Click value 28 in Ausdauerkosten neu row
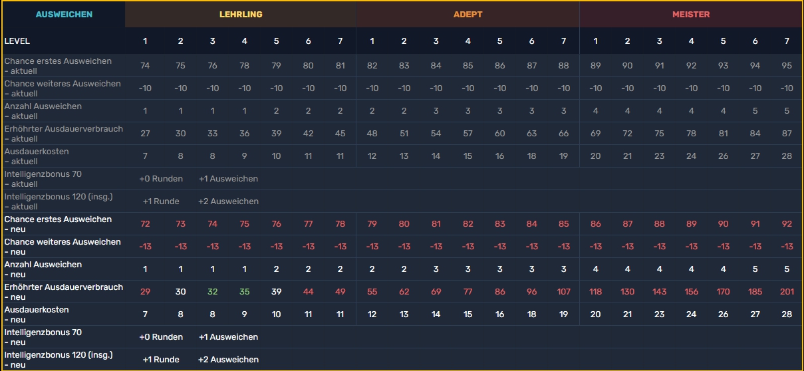The image size is (804, 371). pyautogui.click(x=787, y=314)
